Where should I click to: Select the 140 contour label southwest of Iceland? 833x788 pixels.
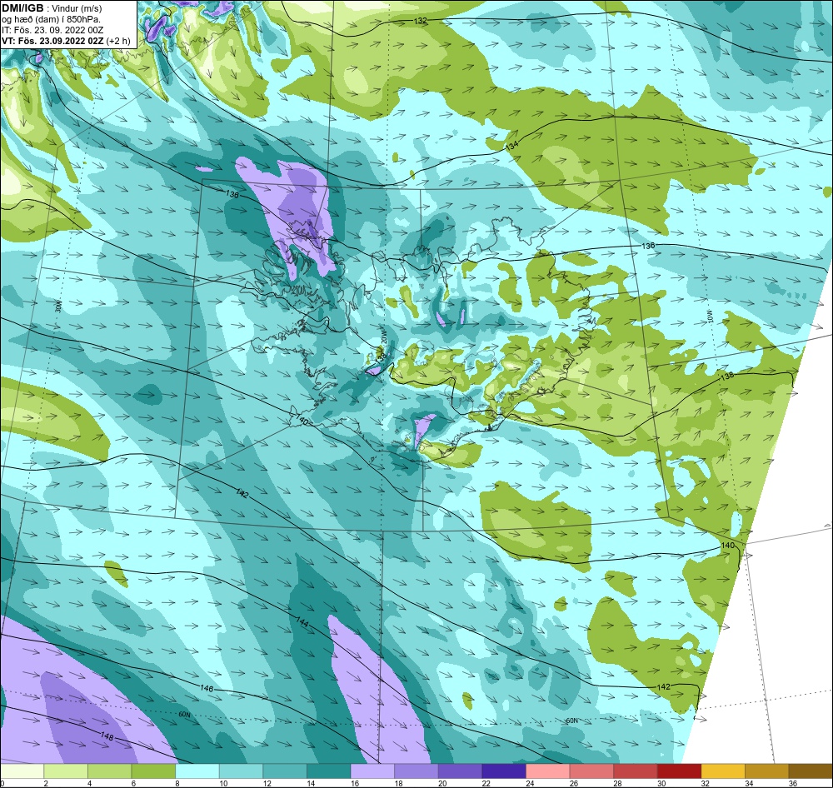coord(302,421)
